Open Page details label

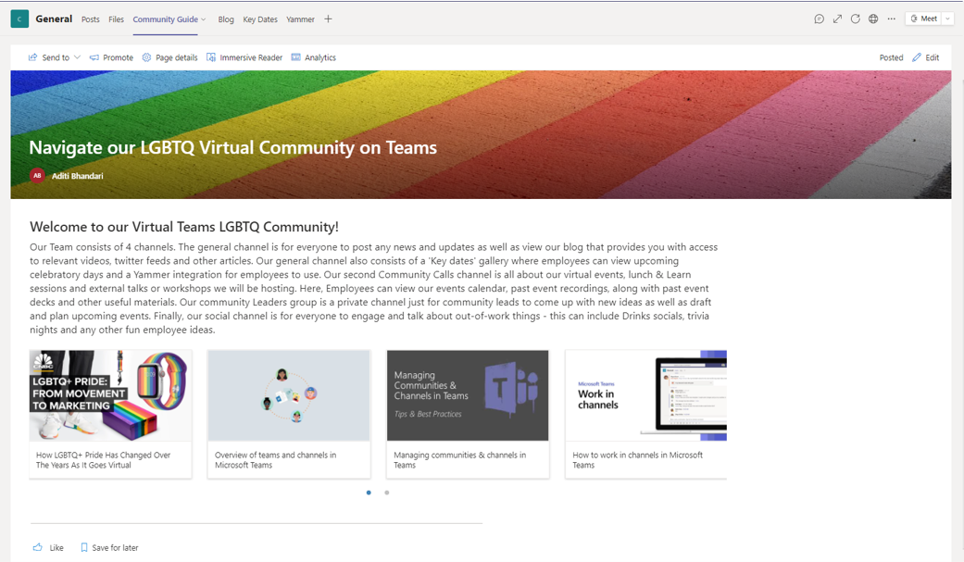[x=177, y=57]
